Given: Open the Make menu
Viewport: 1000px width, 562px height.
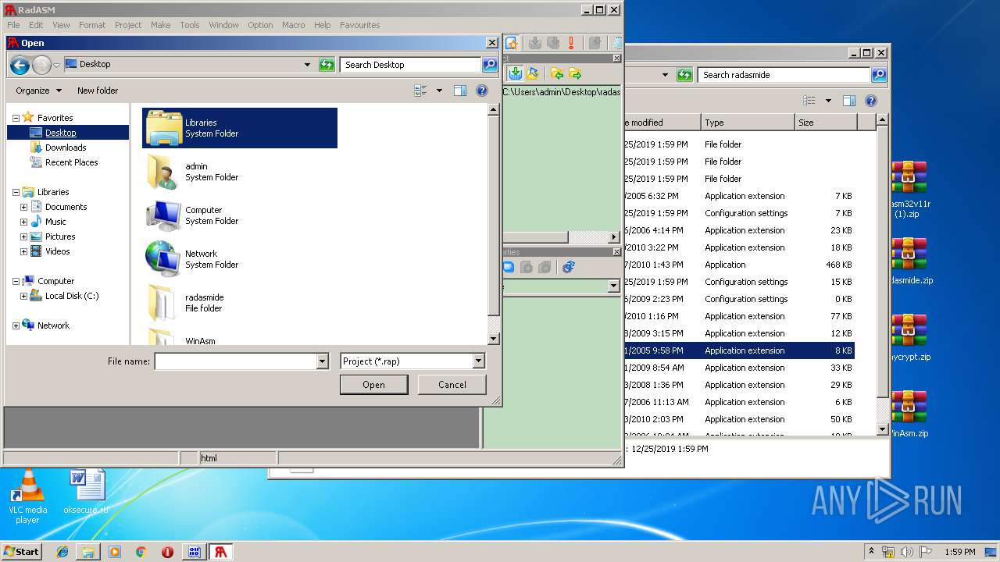Looking at the screenshot, I should 161,25.
